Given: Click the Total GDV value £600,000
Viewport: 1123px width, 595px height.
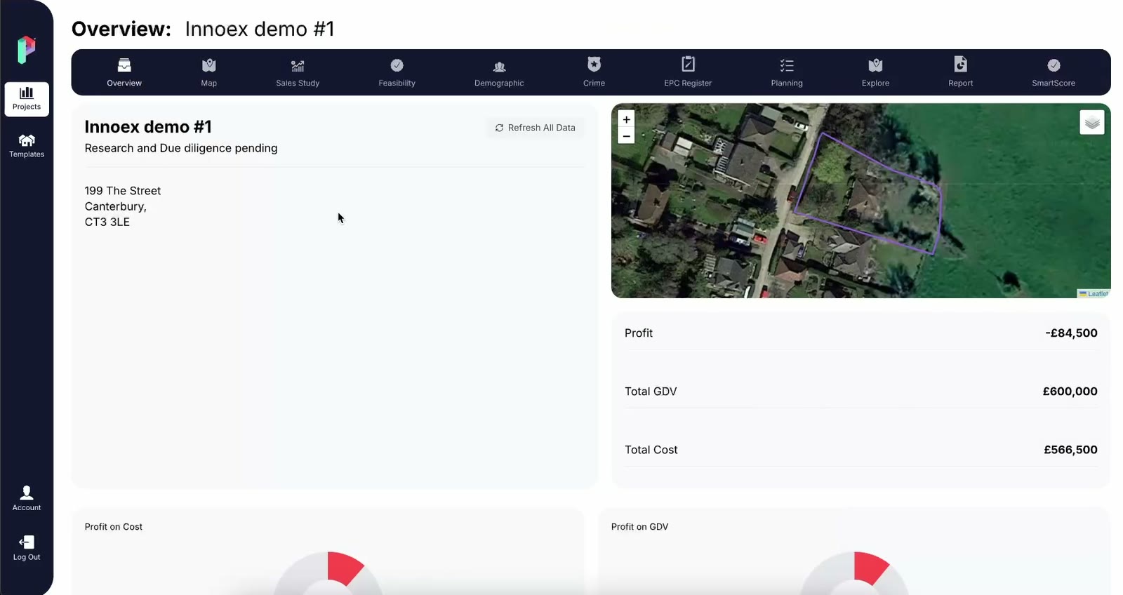Looking at the screenshot, I should pyautogui.click(x=1070, y=392).
